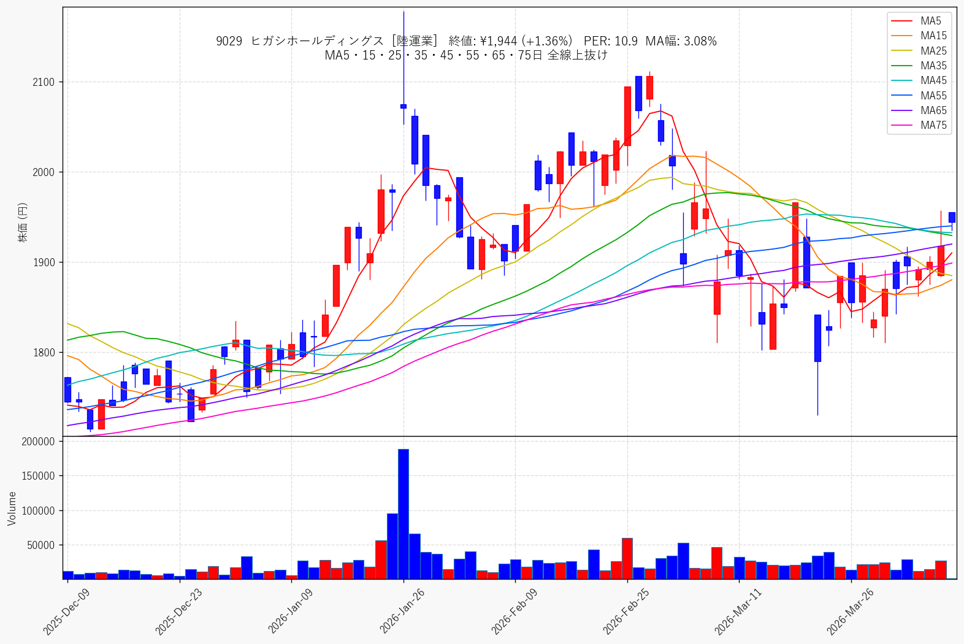Click the 2026-Mar-26 date label
The width and height of the screenshot is (964, 644).
pyautogui.click(x=851, y=611)
